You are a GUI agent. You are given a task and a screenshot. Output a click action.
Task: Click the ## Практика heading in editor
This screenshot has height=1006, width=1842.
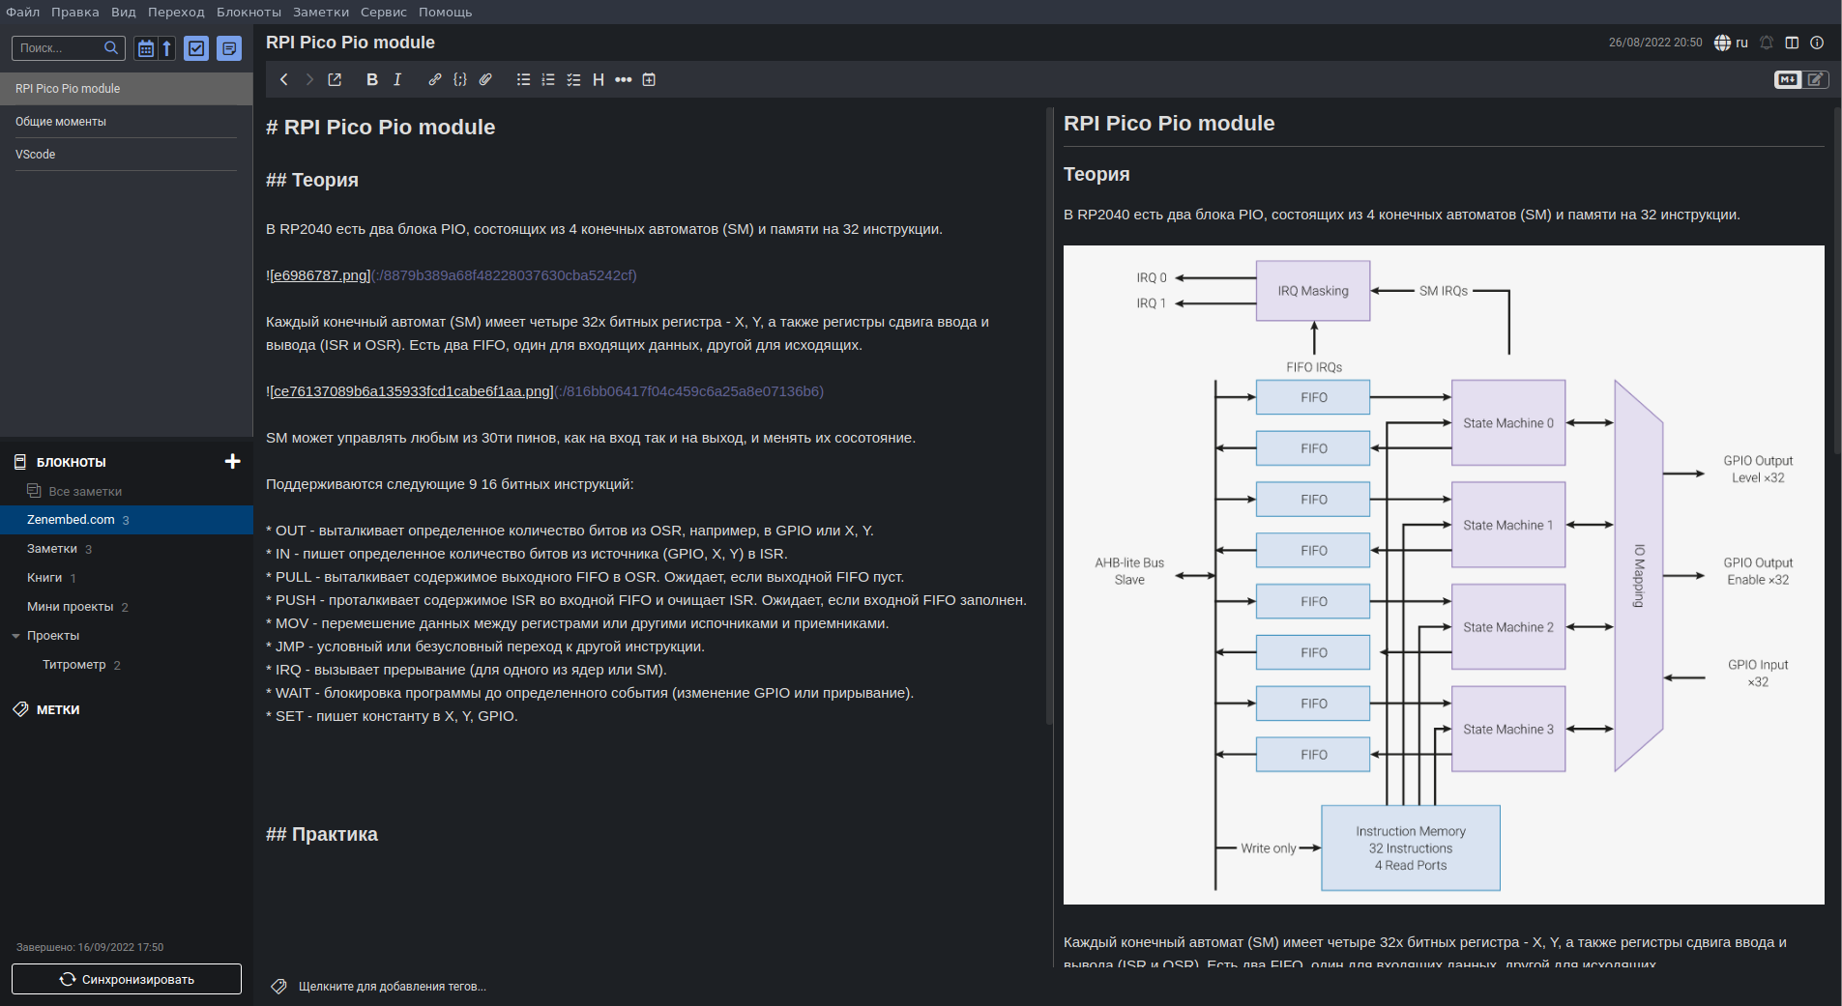click(322, 834)
